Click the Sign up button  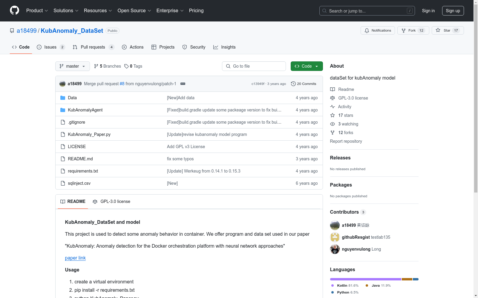[x=453, y=11]
